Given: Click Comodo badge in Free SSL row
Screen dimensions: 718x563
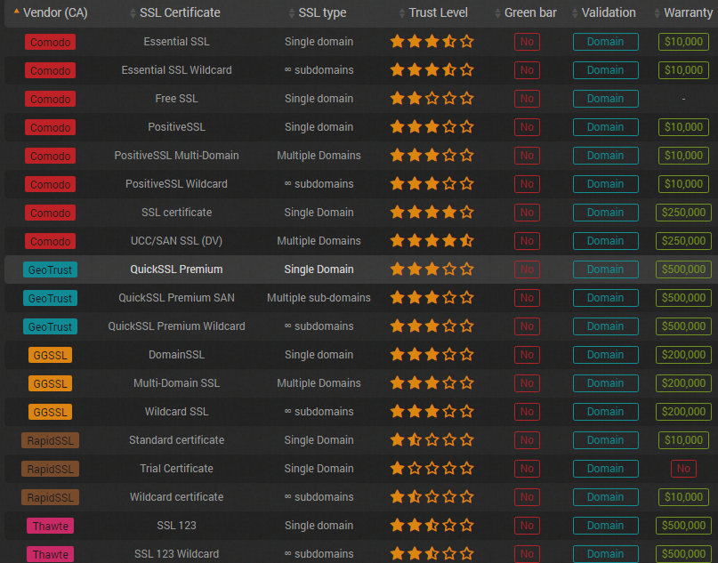Looking at the screenshot, I should pos(51,99).
